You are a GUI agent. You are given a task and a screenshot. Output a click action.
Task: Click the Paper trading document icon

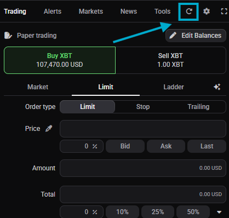(8, 36)
